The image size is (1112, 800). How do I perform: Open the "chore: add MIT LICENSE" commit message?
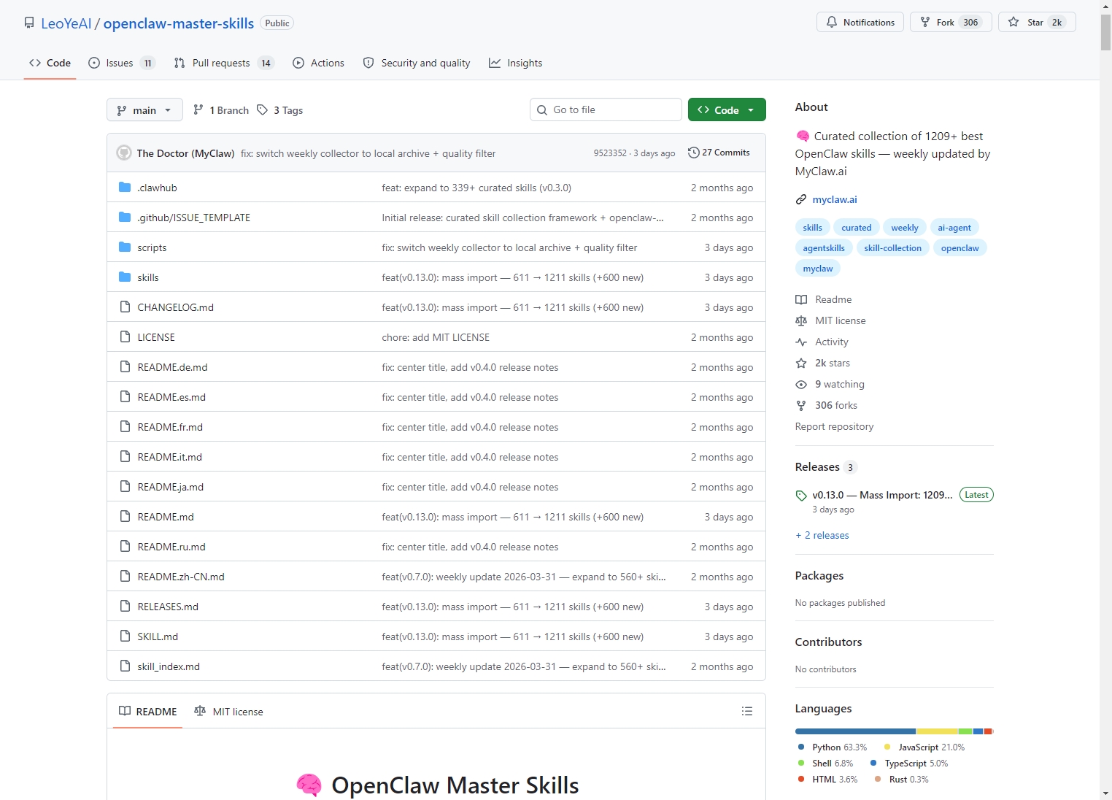[x=436, y=337]
